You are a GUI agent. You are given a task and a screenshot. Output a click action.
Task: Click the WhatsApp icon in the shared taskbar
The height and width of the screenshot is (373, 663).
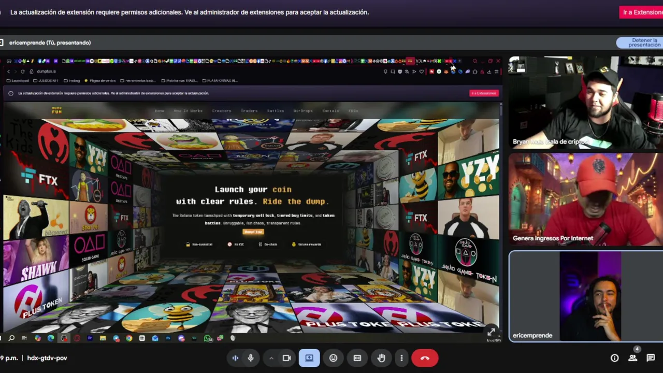tap(208, 338)
